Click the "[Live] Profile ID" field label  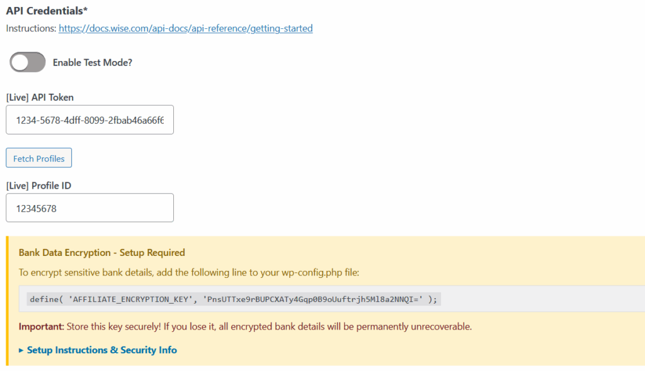click(38, 185)
